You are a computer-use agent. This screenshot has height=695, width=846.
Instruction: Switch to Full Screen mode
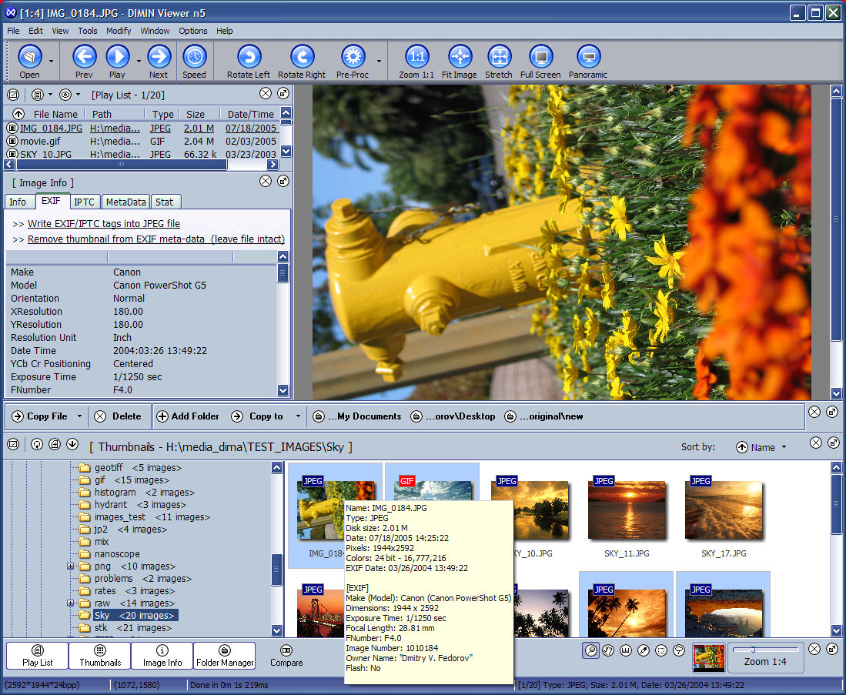point(540,56)
